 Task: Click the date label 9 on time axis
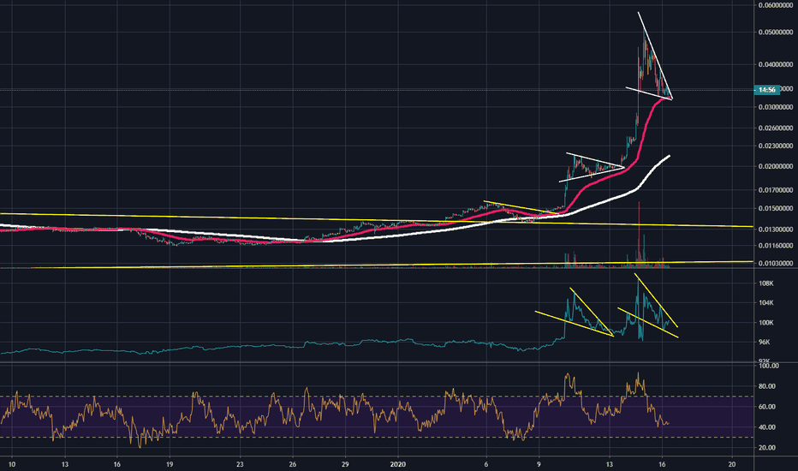[539, 464]
